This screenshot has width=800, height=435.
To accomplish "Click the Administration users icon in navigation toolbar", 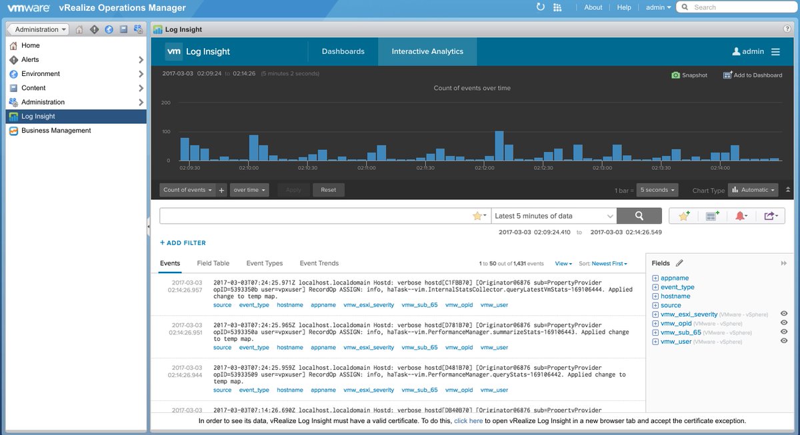I will [138, 29].
